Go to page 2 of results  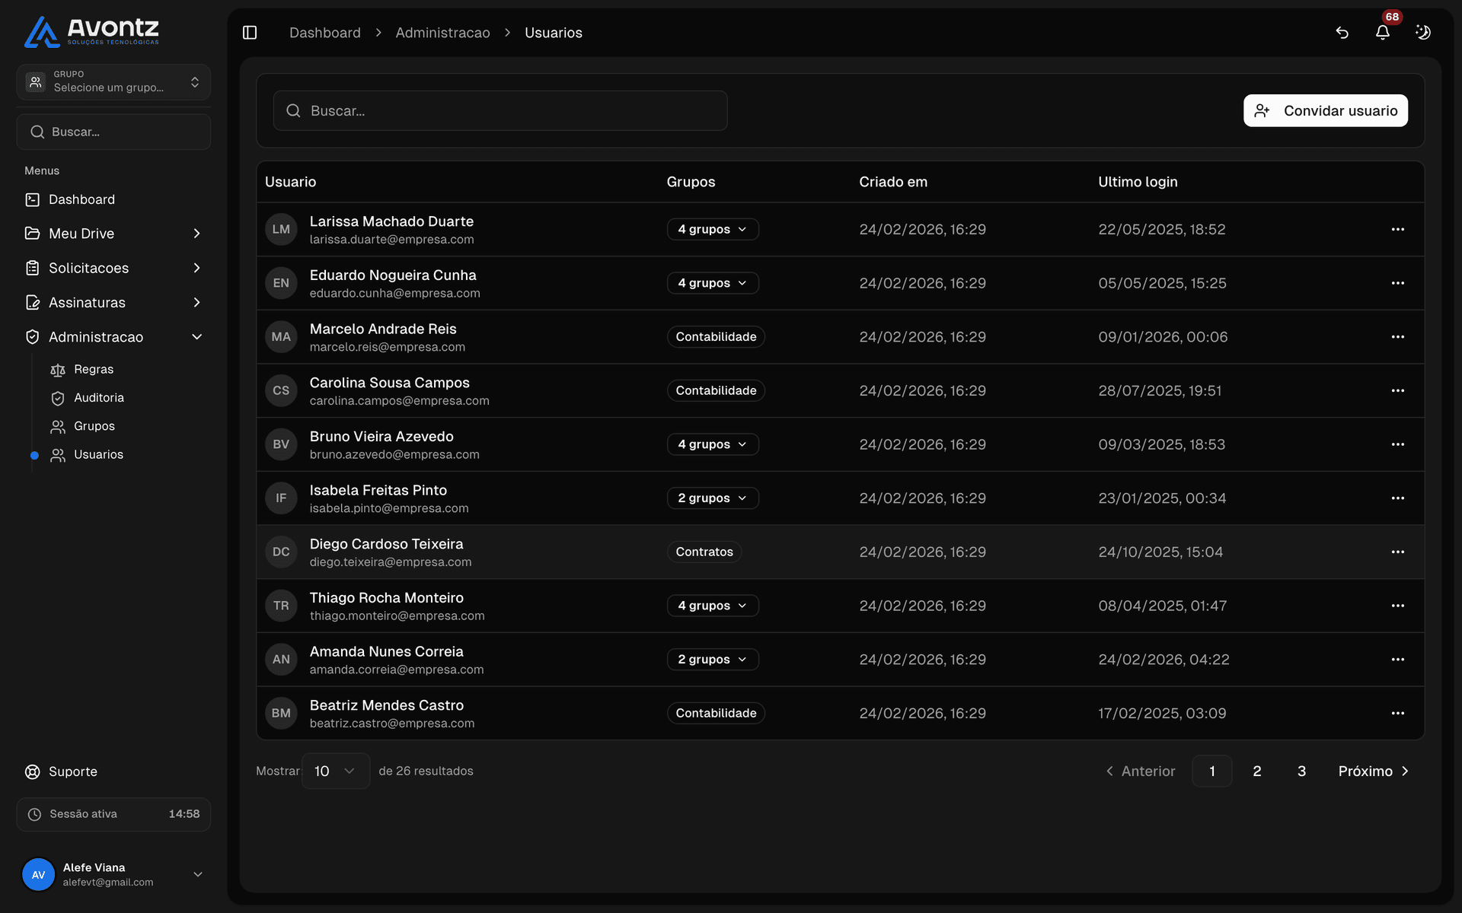click(x=1256, y=771)
